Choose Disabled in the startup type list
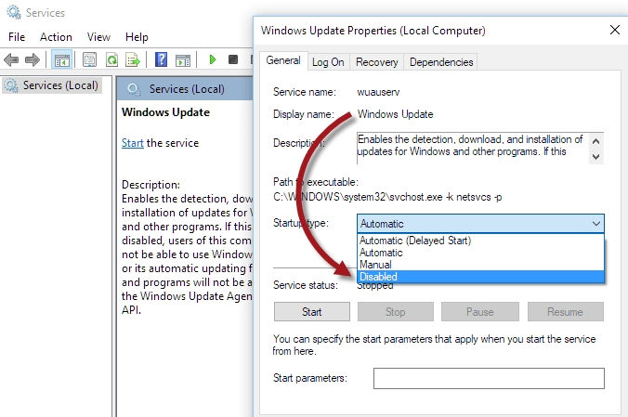 tap(480, 277)
